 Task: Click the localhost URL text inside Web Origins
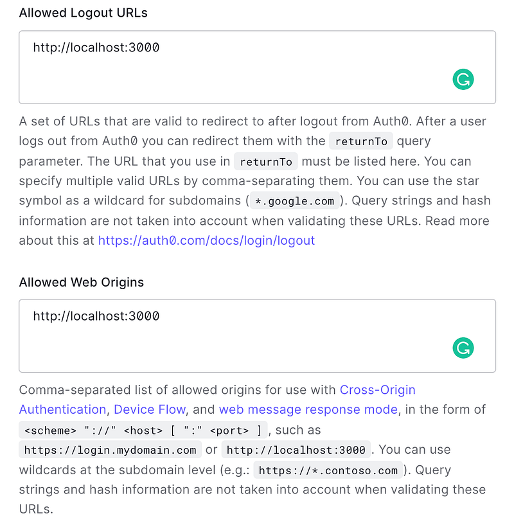click(96, 316)
